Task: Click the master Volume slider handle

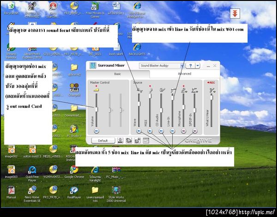Action: [96, 109]
